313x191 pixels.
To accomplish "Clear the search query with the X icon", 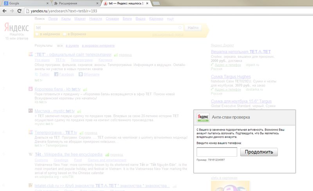I will click(180, 28).
